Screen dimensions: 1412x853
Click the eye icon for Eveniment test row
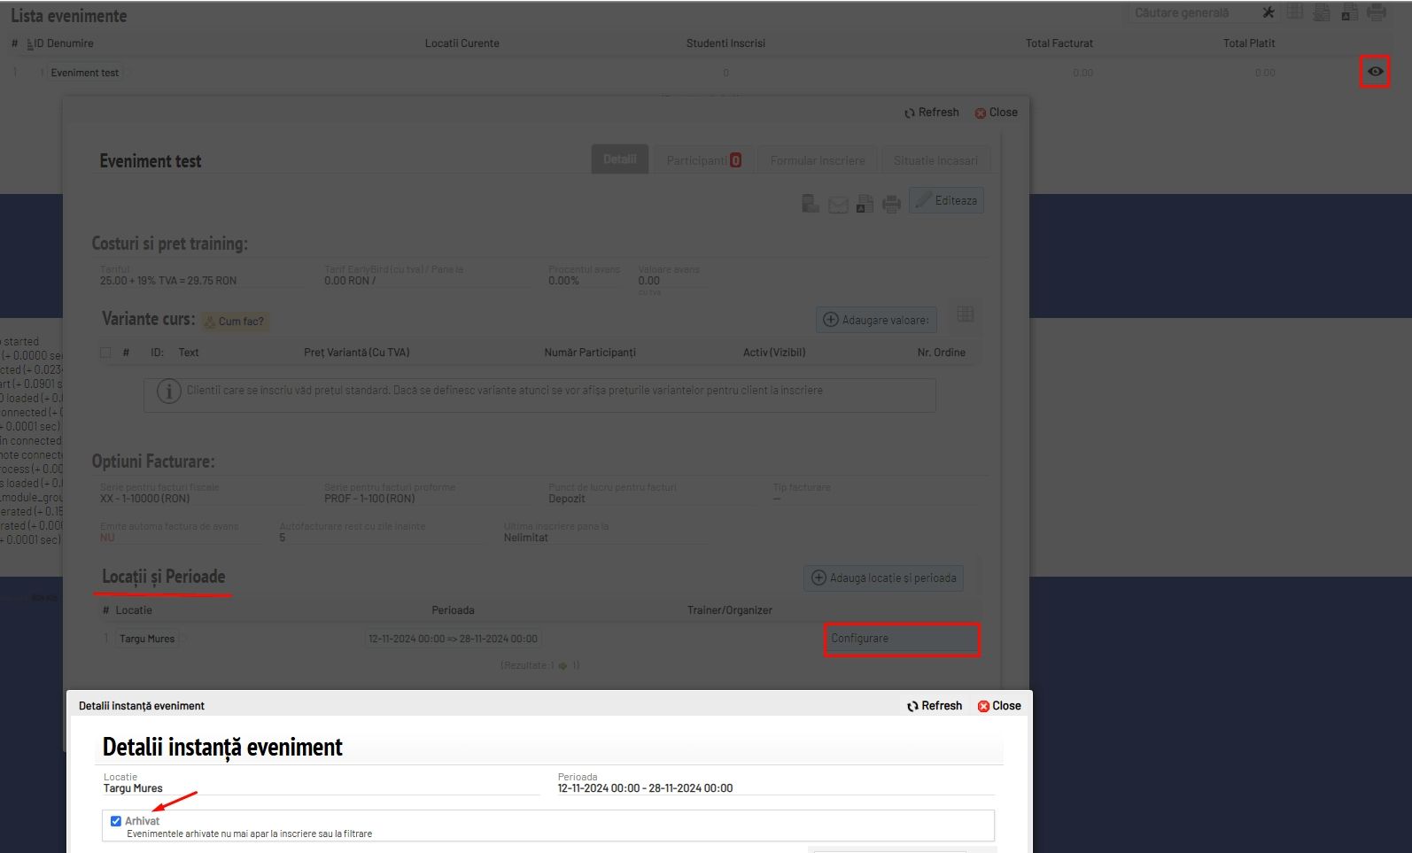click(1375, 72)
